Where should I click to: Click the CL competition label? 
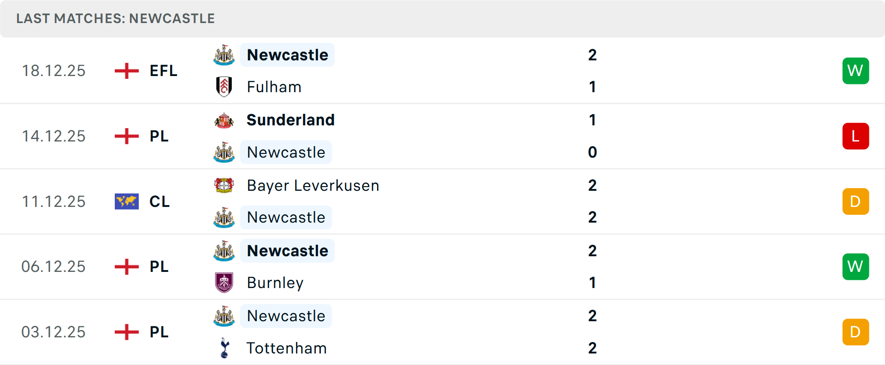click(159, 201)
